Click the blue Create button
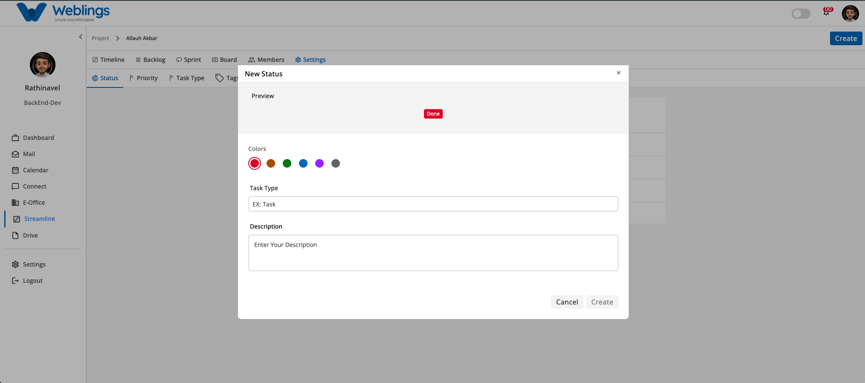 click(x=846, y=38)
